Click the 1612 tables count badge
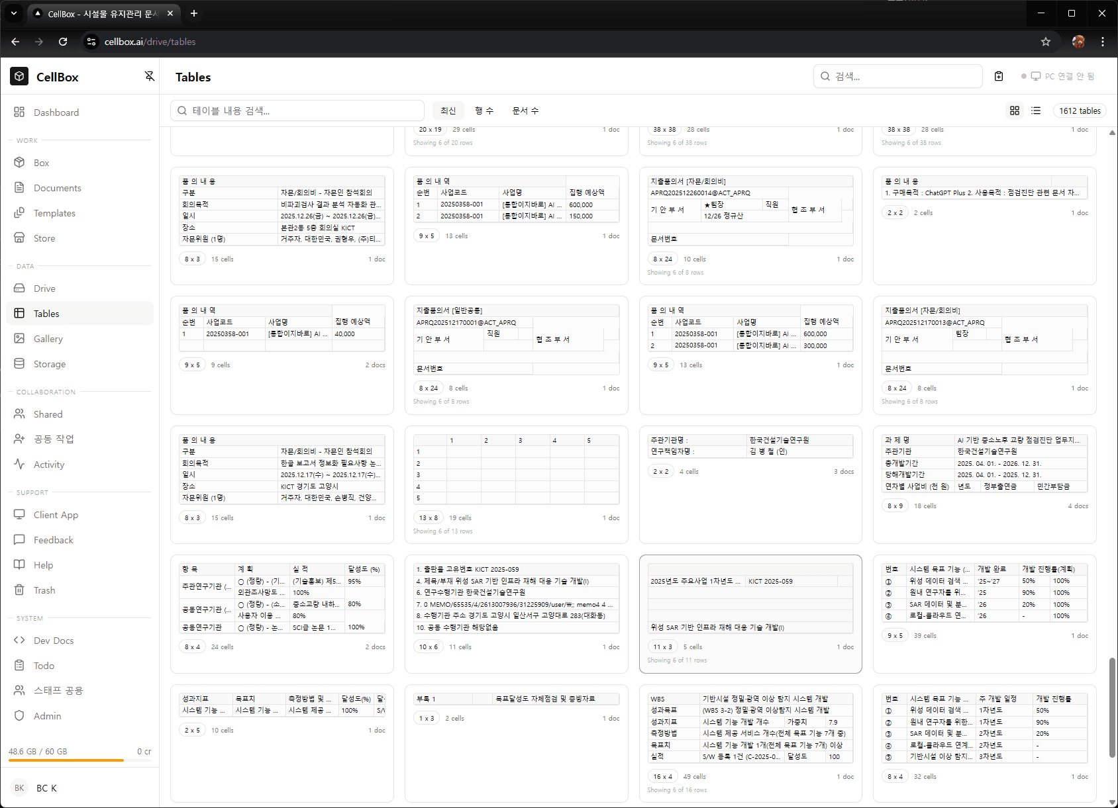 [x=1080, y=111]
